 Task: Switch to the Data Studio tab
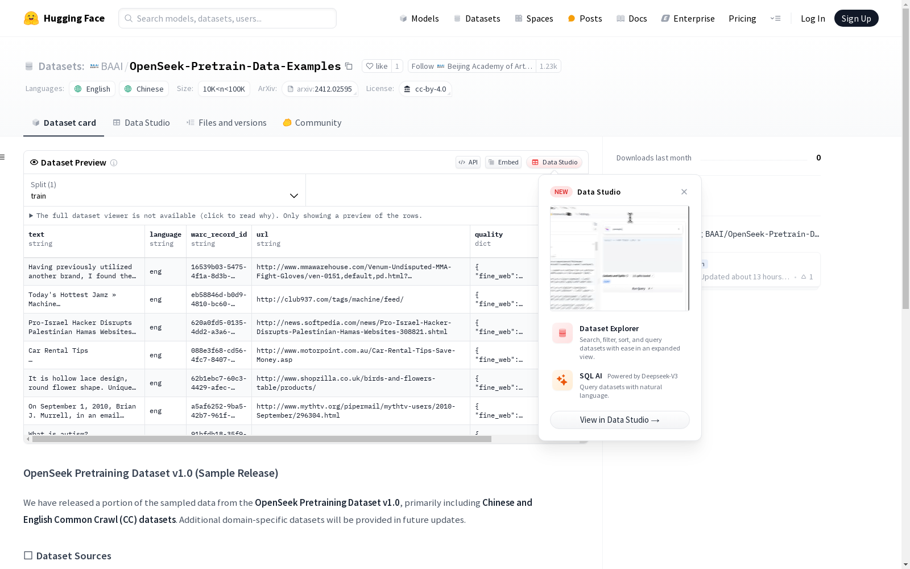point(141,123)
